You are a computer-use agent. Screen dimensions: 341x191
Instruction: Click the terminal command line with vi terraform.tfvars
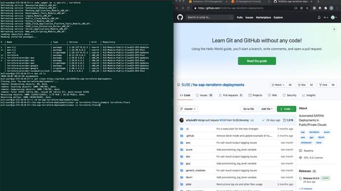[x=51, y=105]
